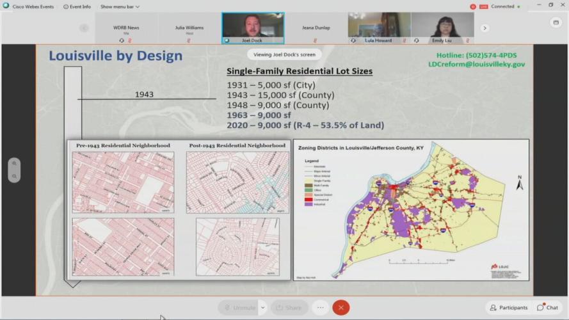
Task: Click the LDCreform@louisvilleky.gov email text
Action: click(x=476, y=64)
